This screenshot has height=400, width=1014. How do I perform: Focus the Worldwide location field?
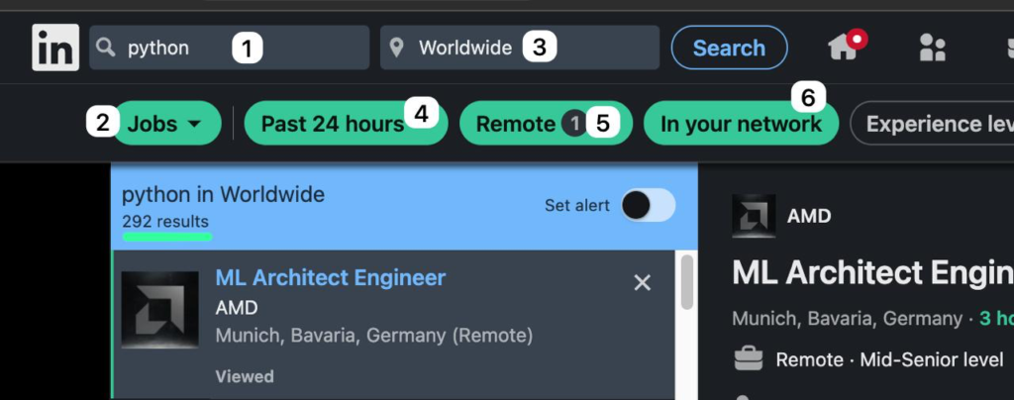(x=465, y=48)
